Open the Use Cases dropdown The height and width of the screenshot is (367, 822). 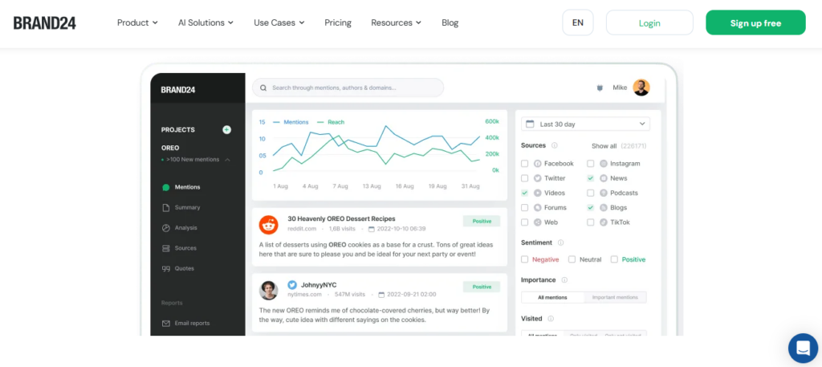(x=279, y=23)
